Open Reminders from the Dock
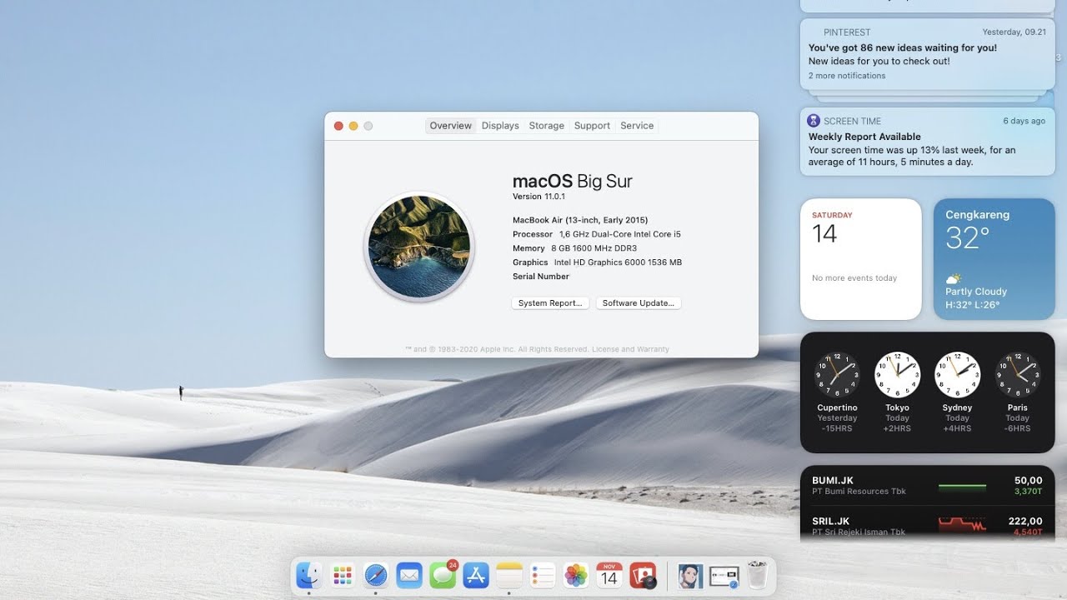This screenshot has width=1067, height=600. (x=543, y=575)
